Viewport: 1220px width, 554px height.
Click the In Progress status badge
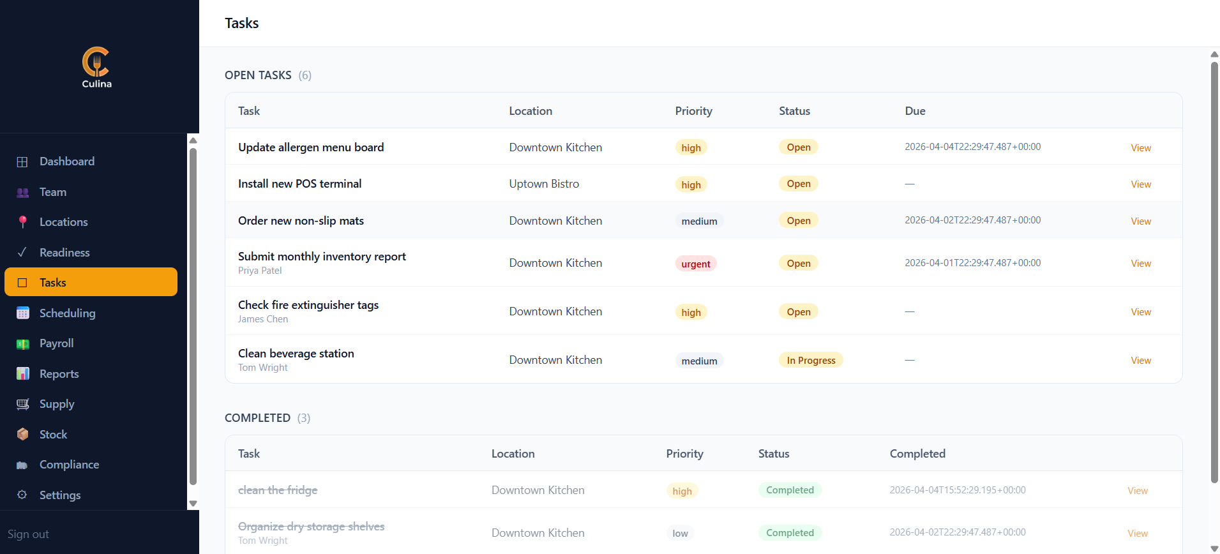pos(811,360)
